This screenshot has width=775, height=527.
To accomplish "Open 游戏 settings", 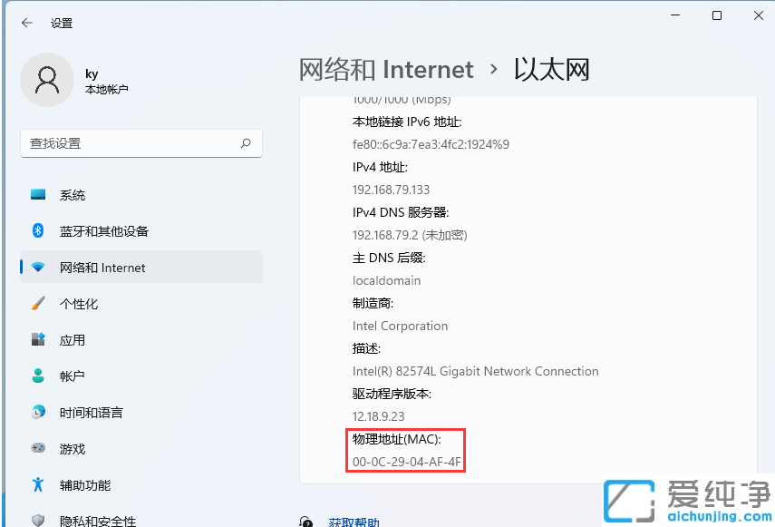I will (72, 448).
